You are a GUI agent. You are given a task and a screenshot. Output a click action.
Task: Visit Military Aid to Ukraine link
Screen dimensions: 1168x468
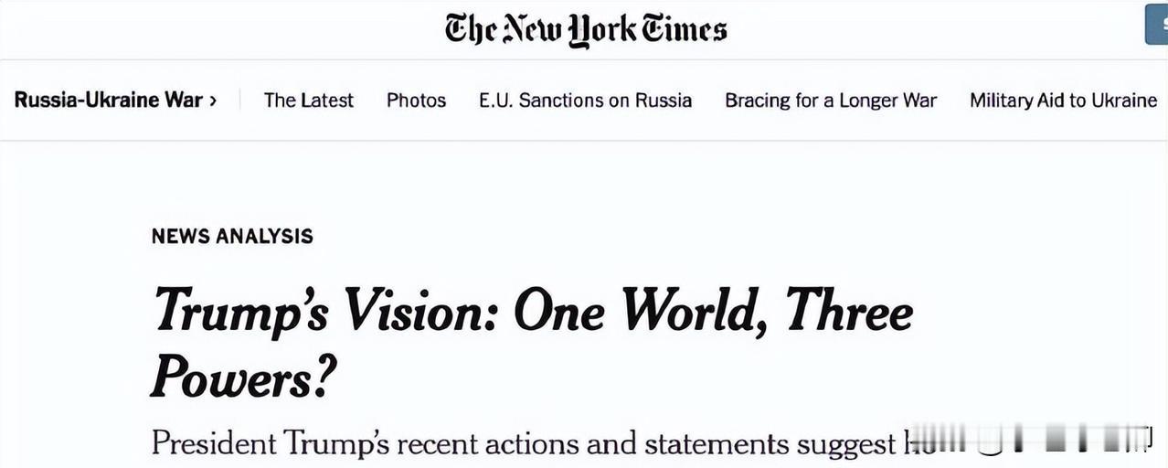(x=1063, y=101)
